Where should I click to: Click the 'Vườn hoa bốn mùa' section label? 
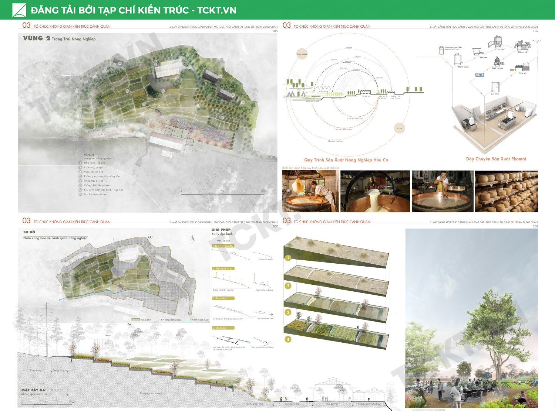coord(254,404)
